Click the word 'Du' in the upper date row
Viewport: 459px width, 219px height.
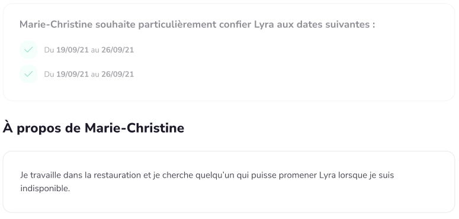click(49, 50)
